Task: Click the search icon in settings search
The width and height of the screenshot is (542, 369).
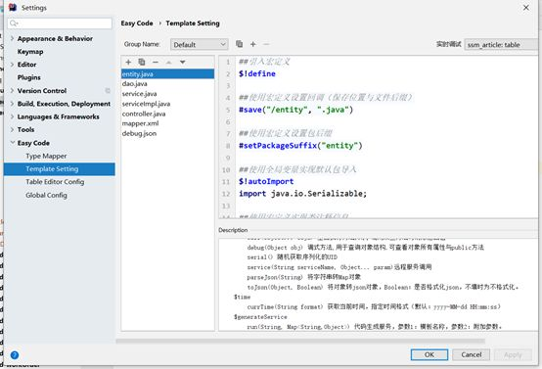Action: [x=14, y=23]
